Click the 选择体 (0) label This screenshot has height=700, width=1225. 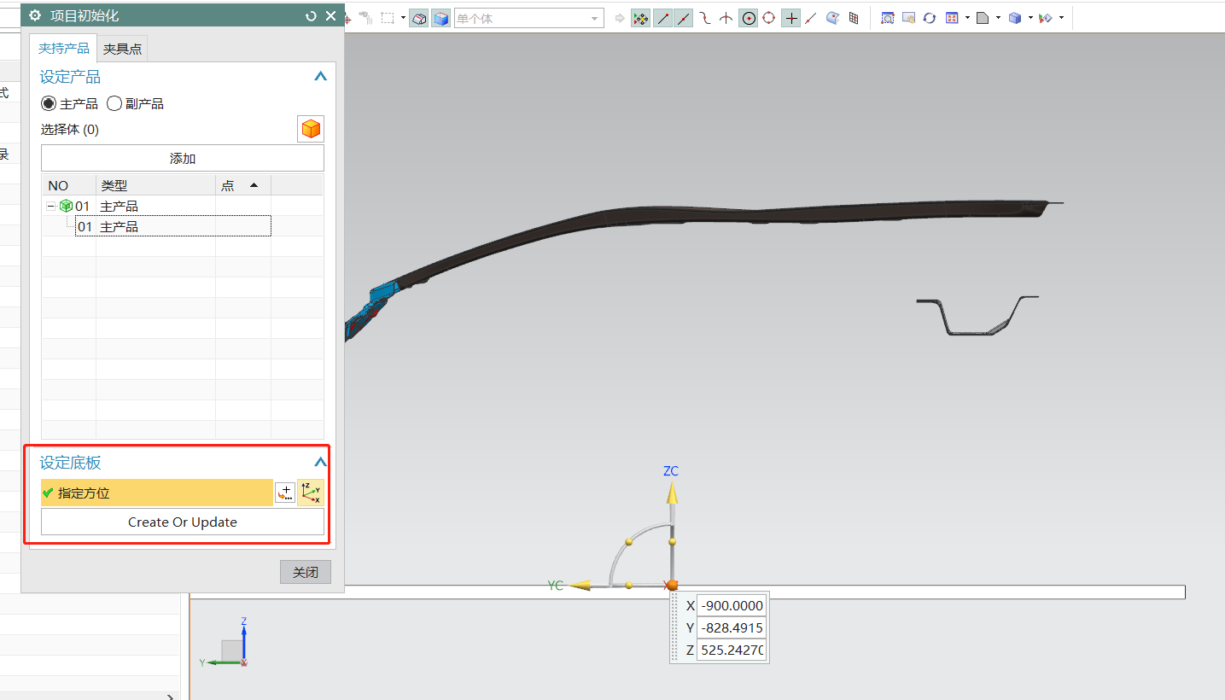pos(70,130)
